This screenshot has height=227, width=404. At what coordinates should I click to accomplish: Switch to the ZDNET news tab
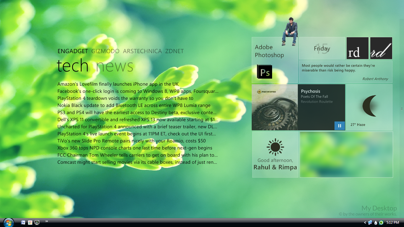pos(174,51)
